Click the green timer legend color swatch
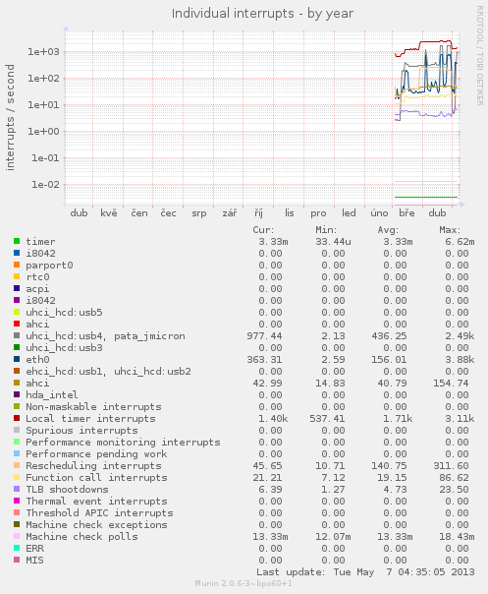488x594 pixels. pyautogui.click(x=17, y=241)
